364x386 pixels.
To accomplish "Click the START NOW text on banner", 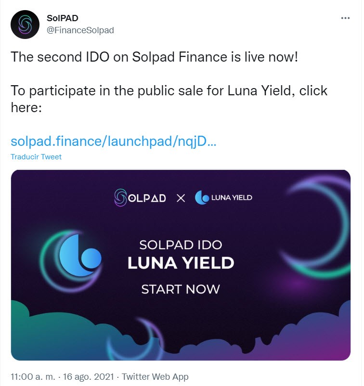I will click(181, 289).
